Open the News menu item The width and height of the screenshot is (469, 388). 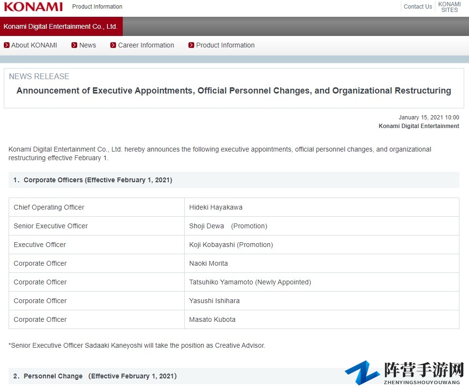(88, 45)
